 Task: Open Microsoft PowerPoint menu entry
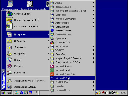point(73,74)
